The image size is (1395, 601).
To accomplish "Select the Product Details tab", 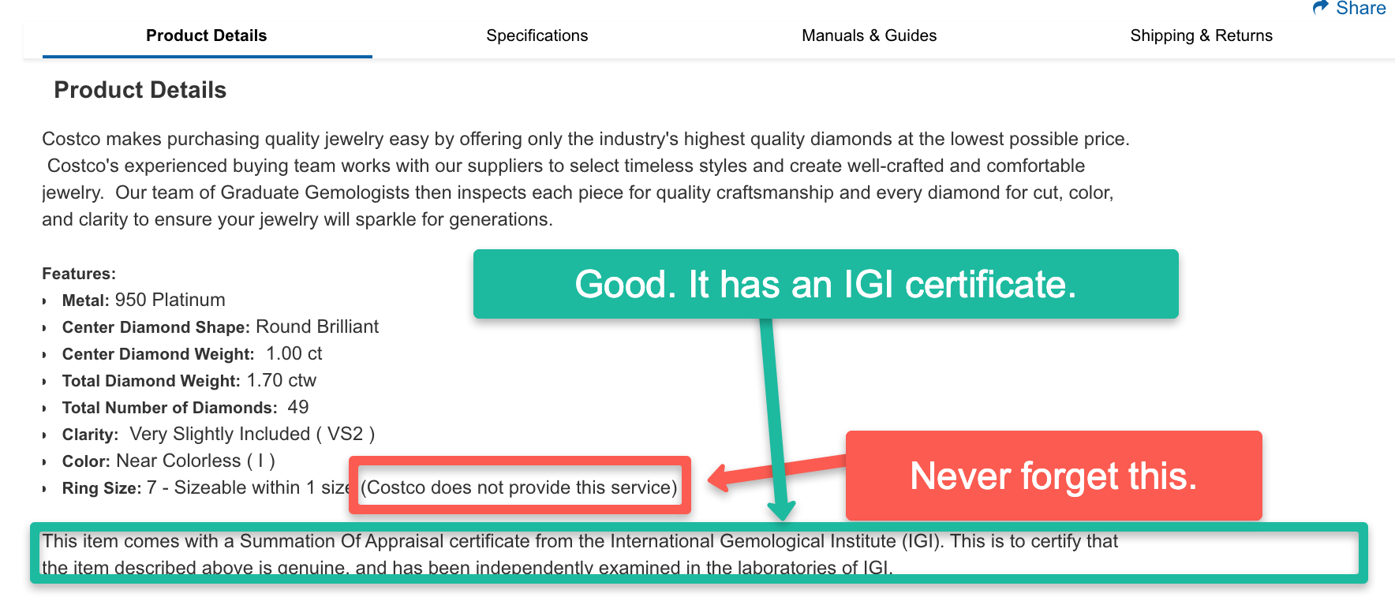I will coord(207,35).
